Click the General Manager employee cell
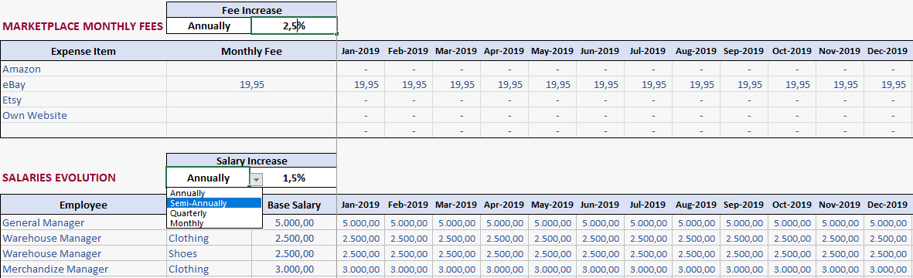913x278 pixels. pyautogui.click(x=83, y=222)
